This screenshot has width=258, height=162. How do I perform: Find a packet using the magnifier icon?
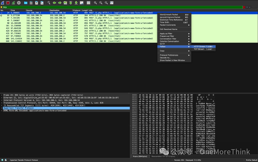click(49, 3)
